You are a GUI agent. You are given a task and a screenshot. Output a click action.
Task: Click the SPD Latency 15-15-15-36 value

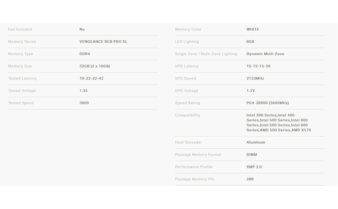point(258,66)
